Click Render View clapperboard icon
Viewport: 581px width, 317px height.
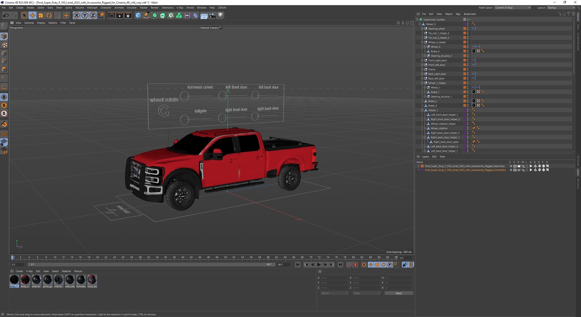coord(111,15)
